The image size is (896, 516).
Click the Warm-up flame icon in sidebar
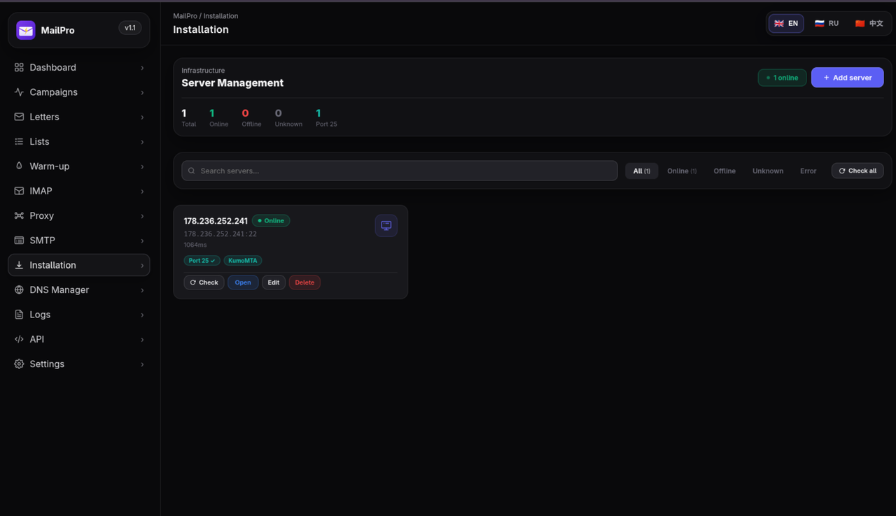tap(19, 166)
